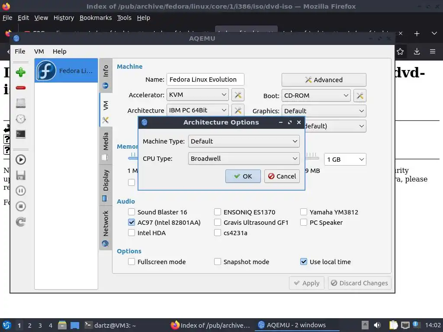The image size is (443, 332).
Task: Cancel the Architecture Options dialog
Action: coord(282,176)
